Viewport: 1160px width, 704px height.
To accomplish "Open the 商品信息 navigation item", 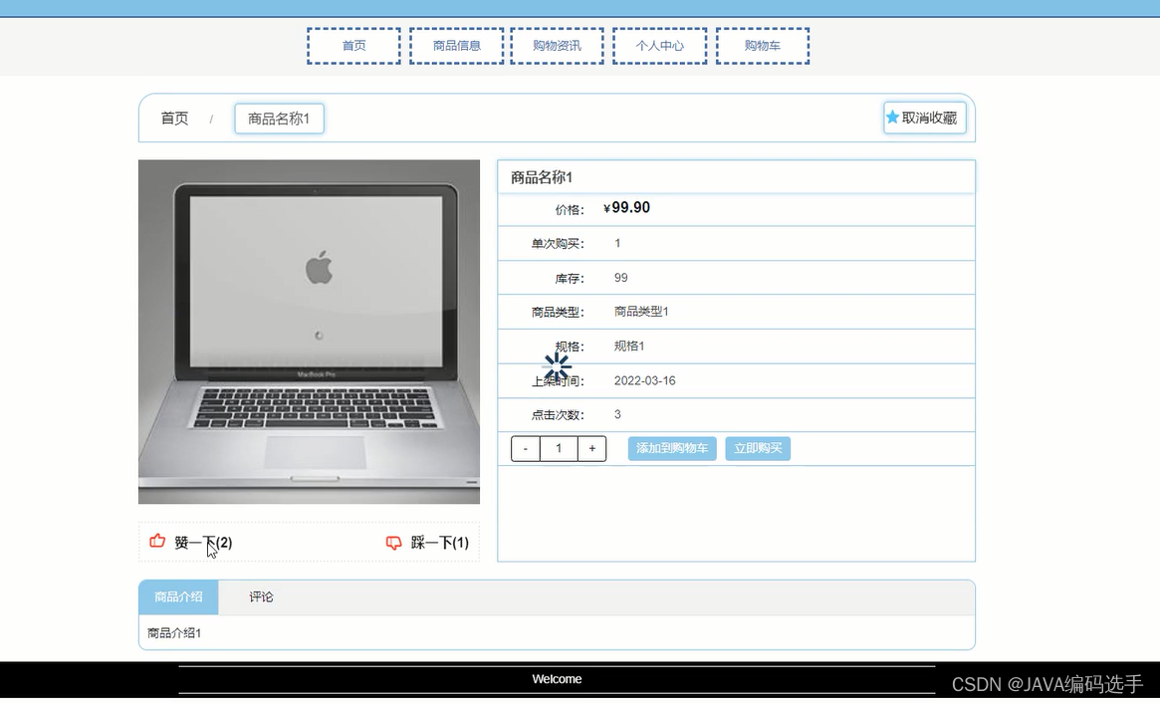I will (x=456, y=46).
